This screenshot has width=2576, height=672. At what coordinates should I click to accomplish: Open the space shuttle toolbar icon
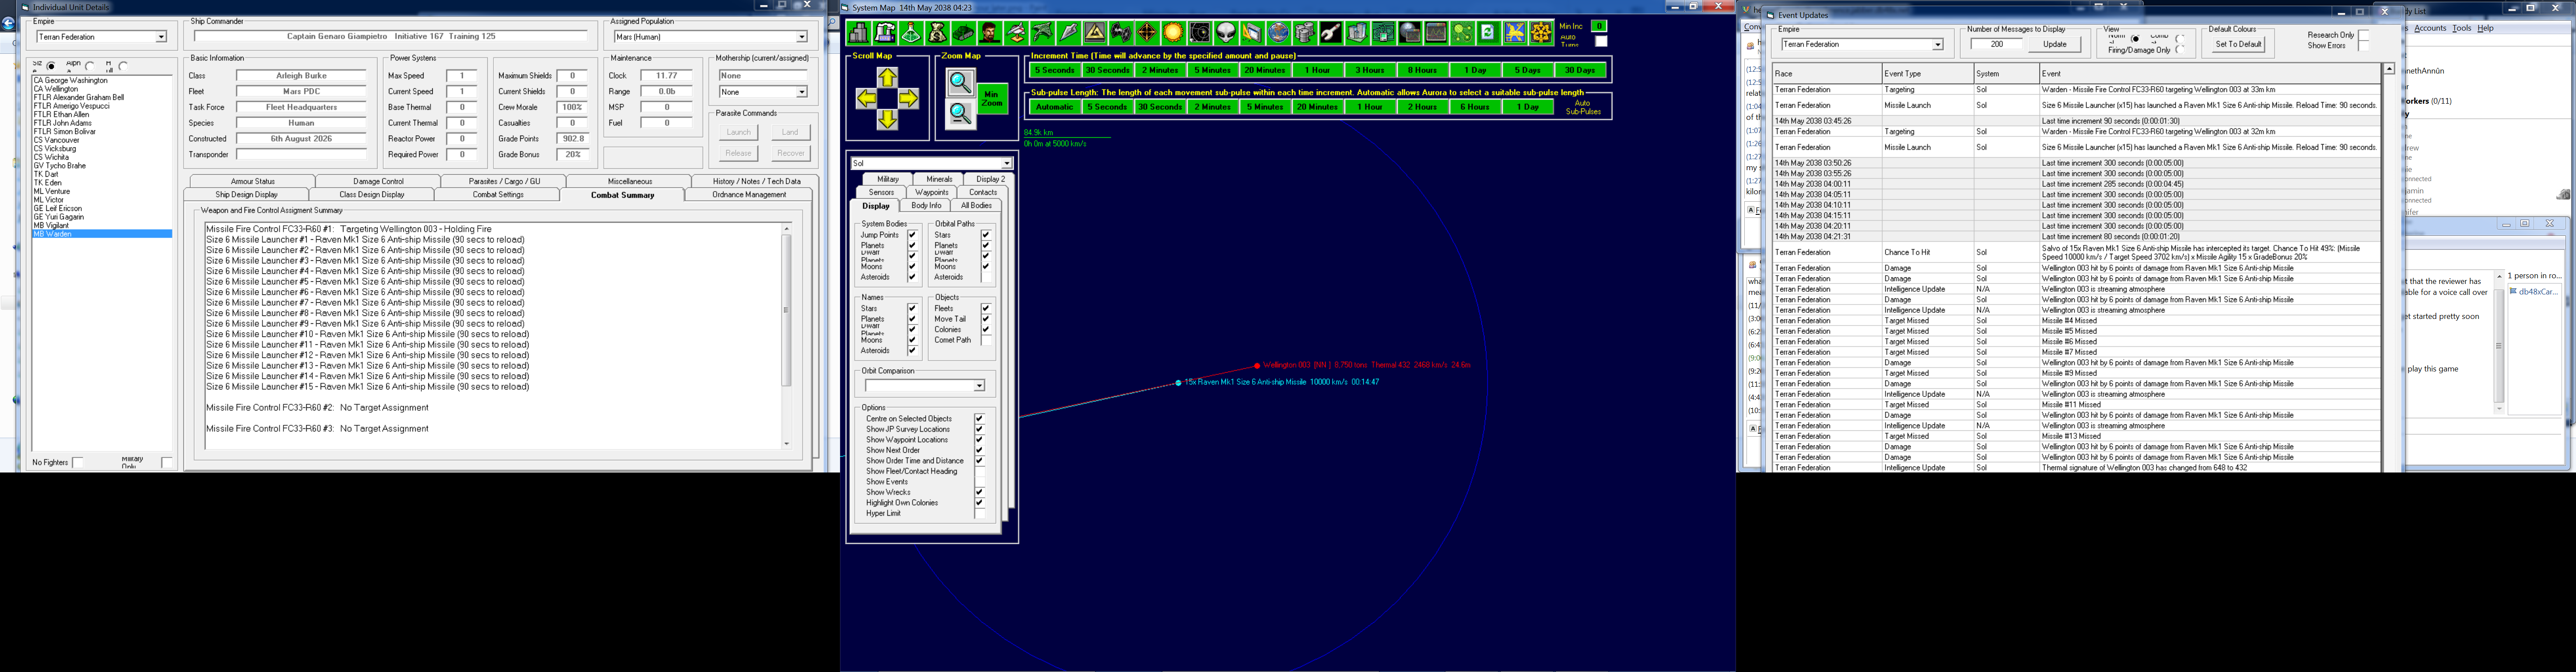[1015, 33]
